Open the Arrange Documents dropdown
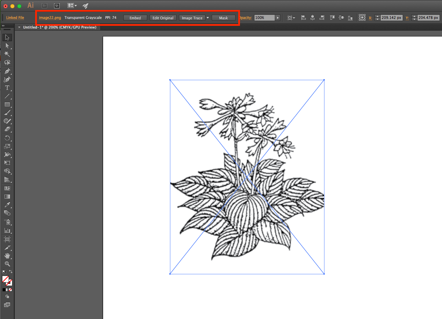This screenshot has height=319, width=442. click(x=72, y=6)
